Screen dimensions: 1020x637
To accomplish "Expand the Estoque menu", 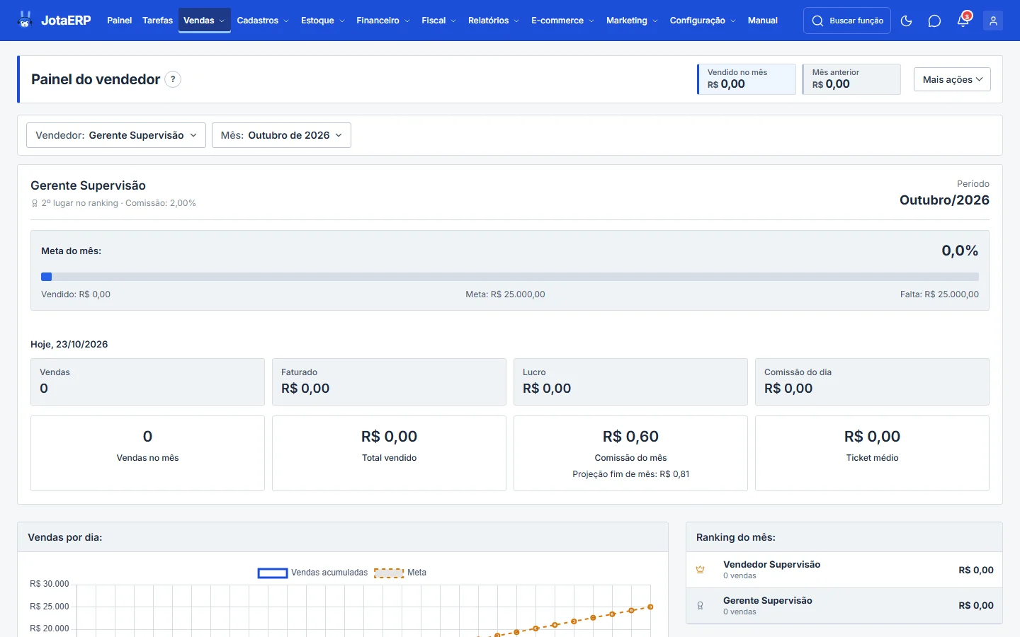I will tap(322, 21).
